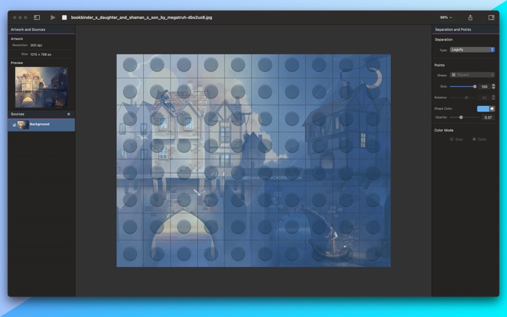Screen dimensions: 507x317
Task: Click the blue Shape Color swatch
Action: [482, 108]
